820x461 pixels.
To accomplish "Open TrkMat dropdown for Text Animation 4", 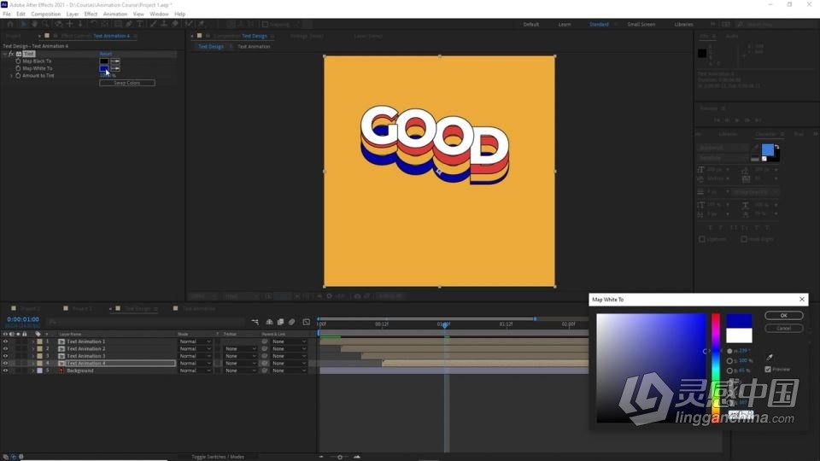I will 240,364.
